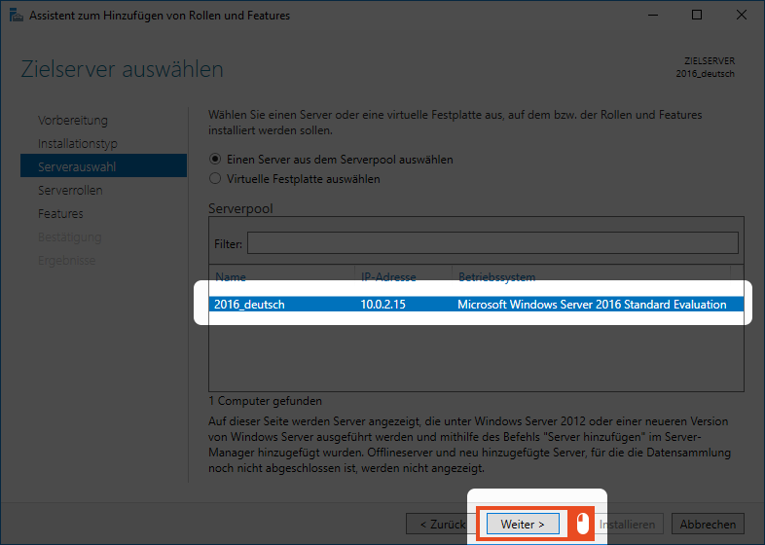
Task: Maximize the wizard window
Action: pyautogui.click(x=697, y=16)
